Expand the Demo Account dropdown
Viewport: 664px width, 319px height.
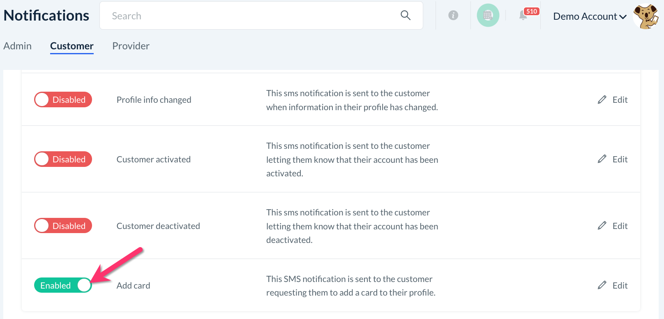[x=590, y=16]
